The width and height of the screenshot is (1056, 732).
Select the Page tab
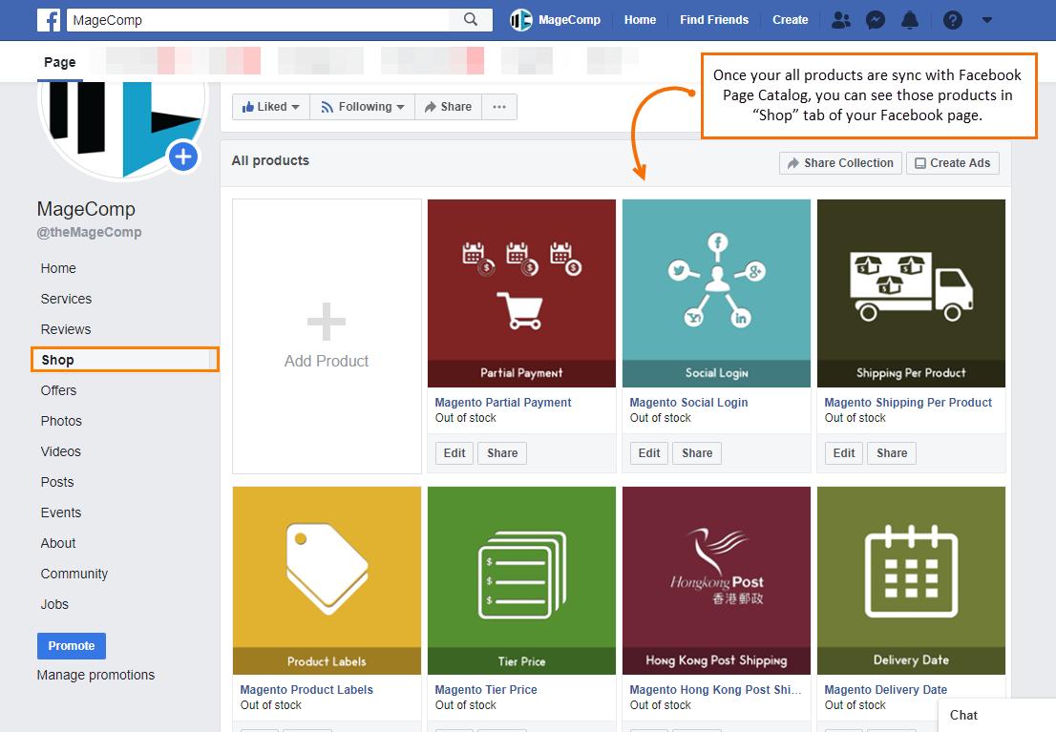click(x=60, y=62)
